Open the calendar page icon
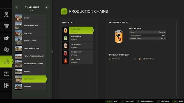The height and width of the screenshot is (103, 184). coord(6,26)
